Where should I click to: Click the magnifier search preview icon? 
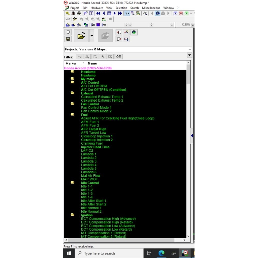tap(133, 13)
